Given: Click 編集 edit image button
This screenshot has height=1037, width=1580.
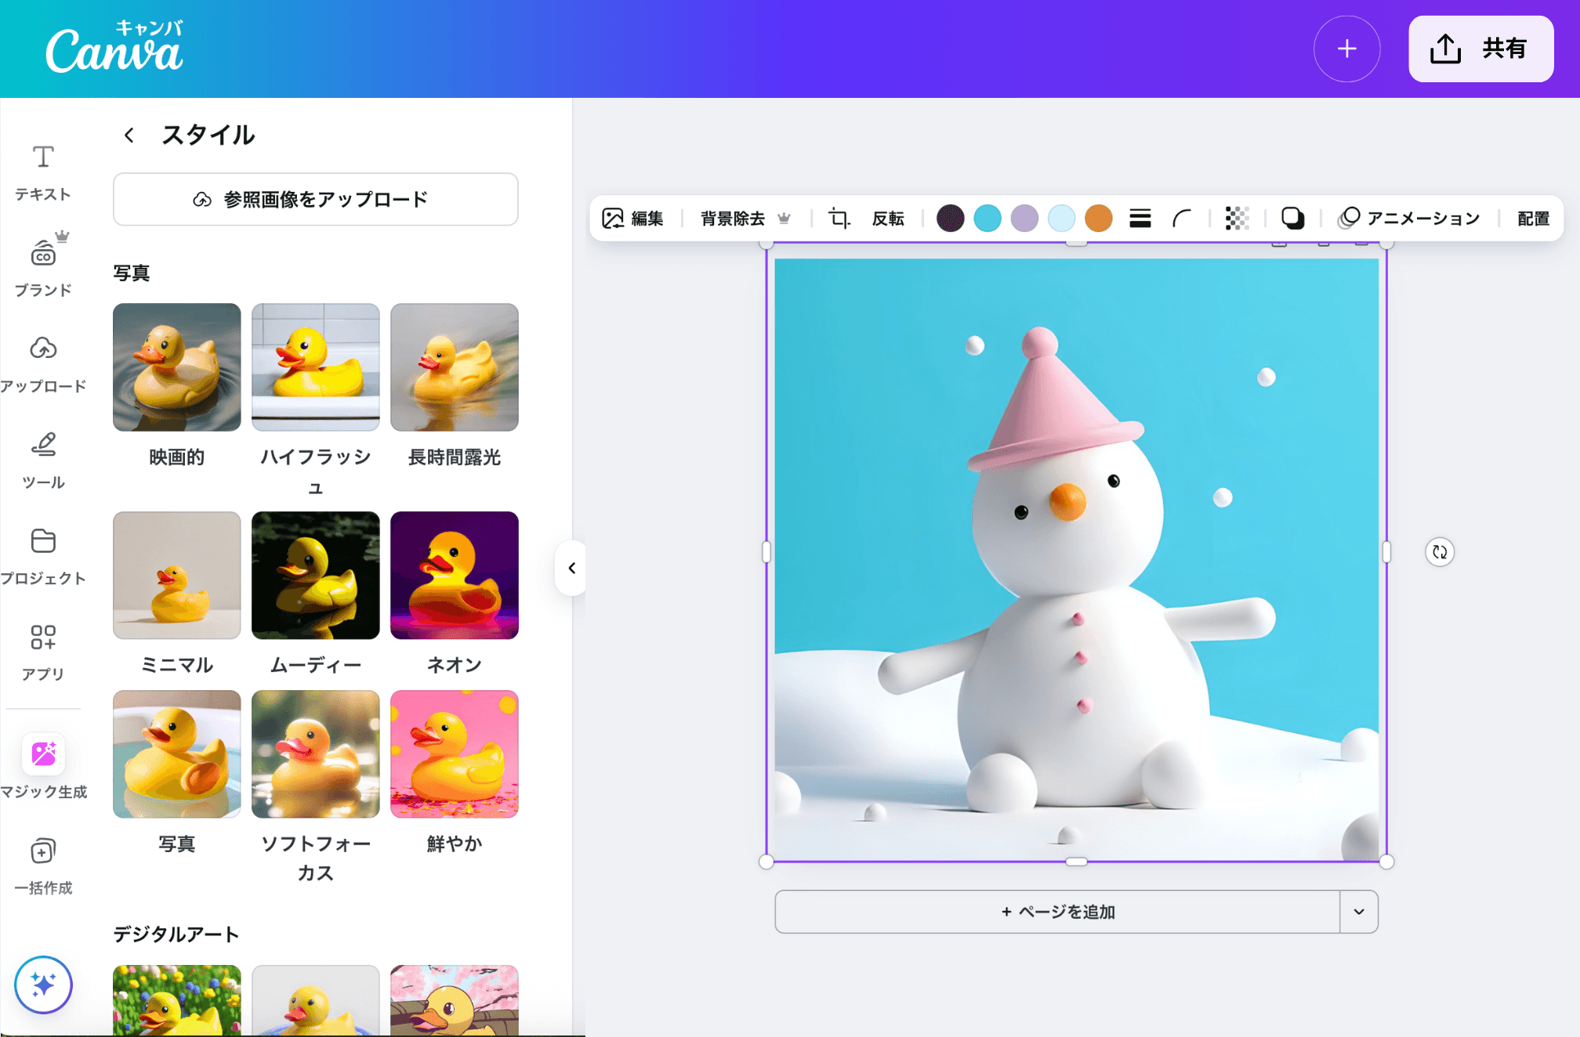Looking at the screenshot, I should [632, 218].
